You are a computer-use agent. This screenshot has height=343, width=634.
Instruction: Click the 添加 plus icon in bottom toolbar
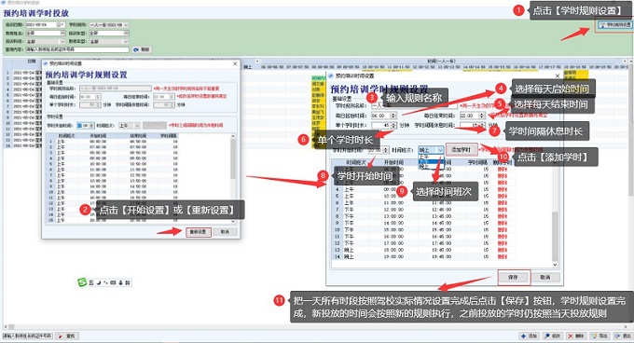click(x=530, y=336)
